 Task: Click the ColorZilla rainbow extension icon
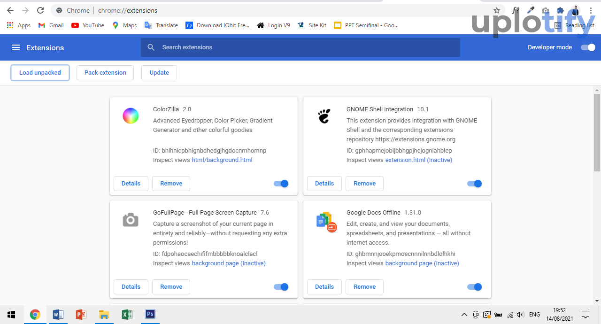pyautogui.click(x=131, y=116)
